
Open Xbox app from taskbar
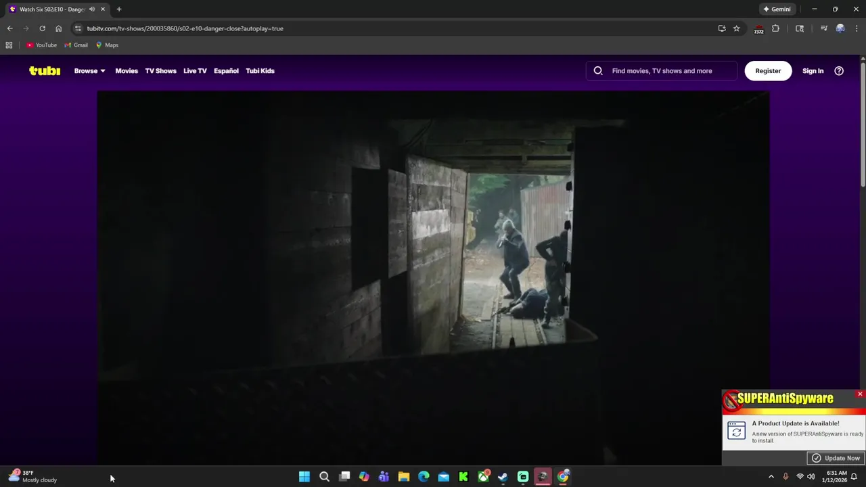click(483, 477)
